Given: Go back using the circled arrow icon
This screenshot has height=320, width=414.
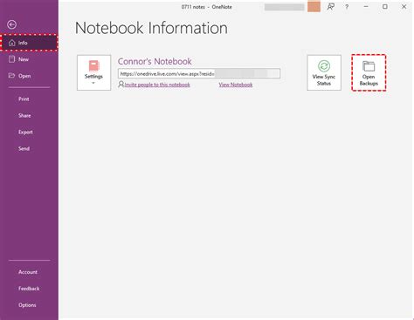Looking at the screenshot, I should tap(11, 24).
